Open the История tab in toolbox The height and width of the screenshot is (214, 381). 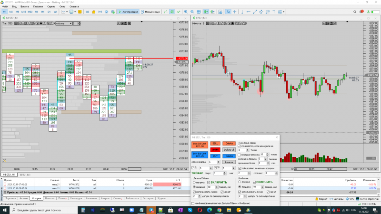tap(37, 198)
